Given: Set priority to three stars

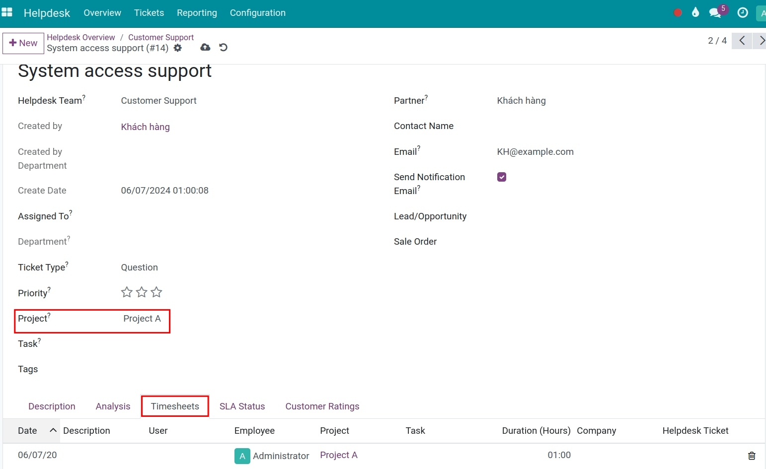Looking at the screenshot, I should (x=156, y=292).
